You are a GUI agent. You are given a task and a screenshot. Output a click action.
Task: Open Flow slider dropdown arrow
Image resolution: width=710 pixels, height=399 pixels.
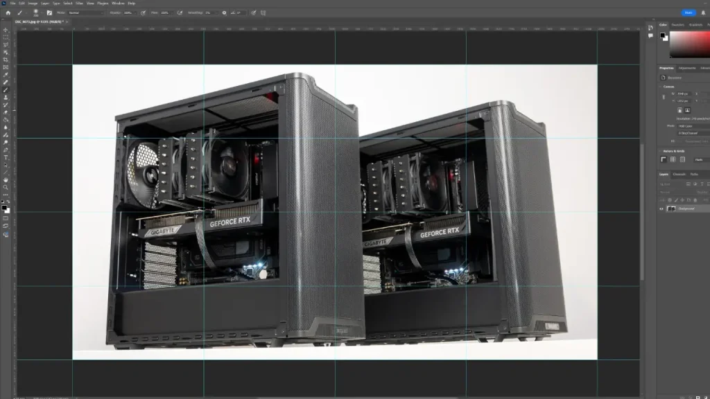coord(172,12)
